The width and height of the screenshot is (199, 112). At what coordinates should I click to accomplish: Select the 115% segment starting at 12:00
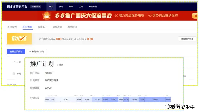(113, 100)
